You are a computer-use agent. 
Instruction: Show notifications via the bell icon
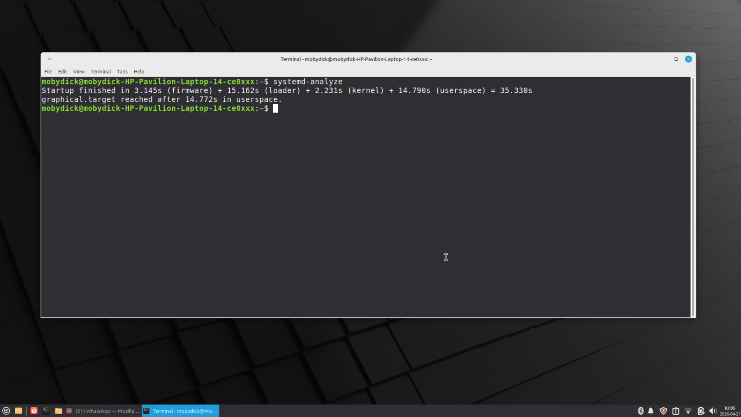(651, 411)
